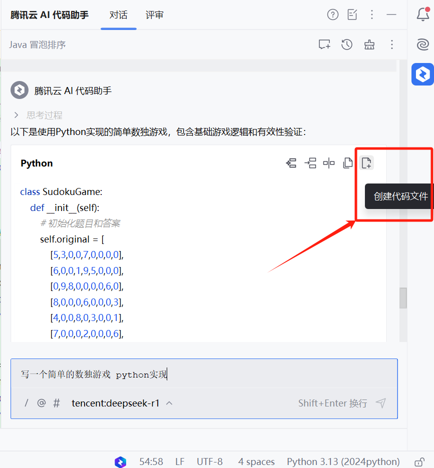
Task: Click the self.original = [ line
Action: 72,239
